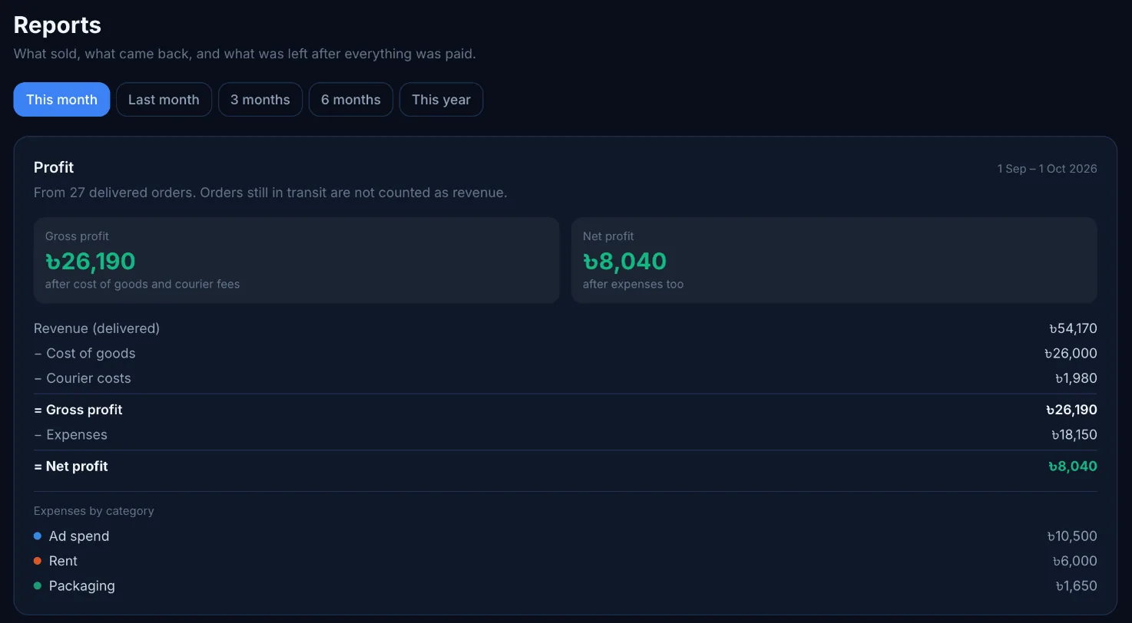Viewport: 1132px width, 623px height.
Task: Open the Gross profit summary card
Action: tap(296, 260)
